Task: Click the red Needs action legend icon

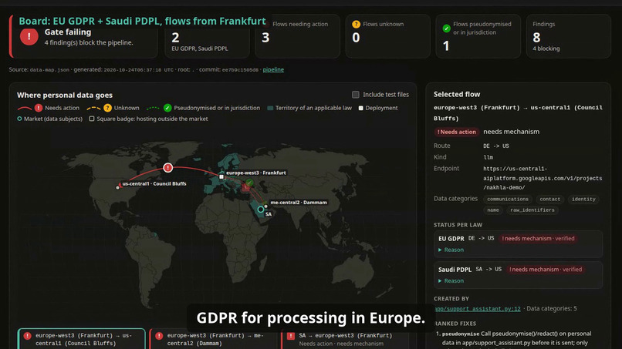Action: (39, 108)
